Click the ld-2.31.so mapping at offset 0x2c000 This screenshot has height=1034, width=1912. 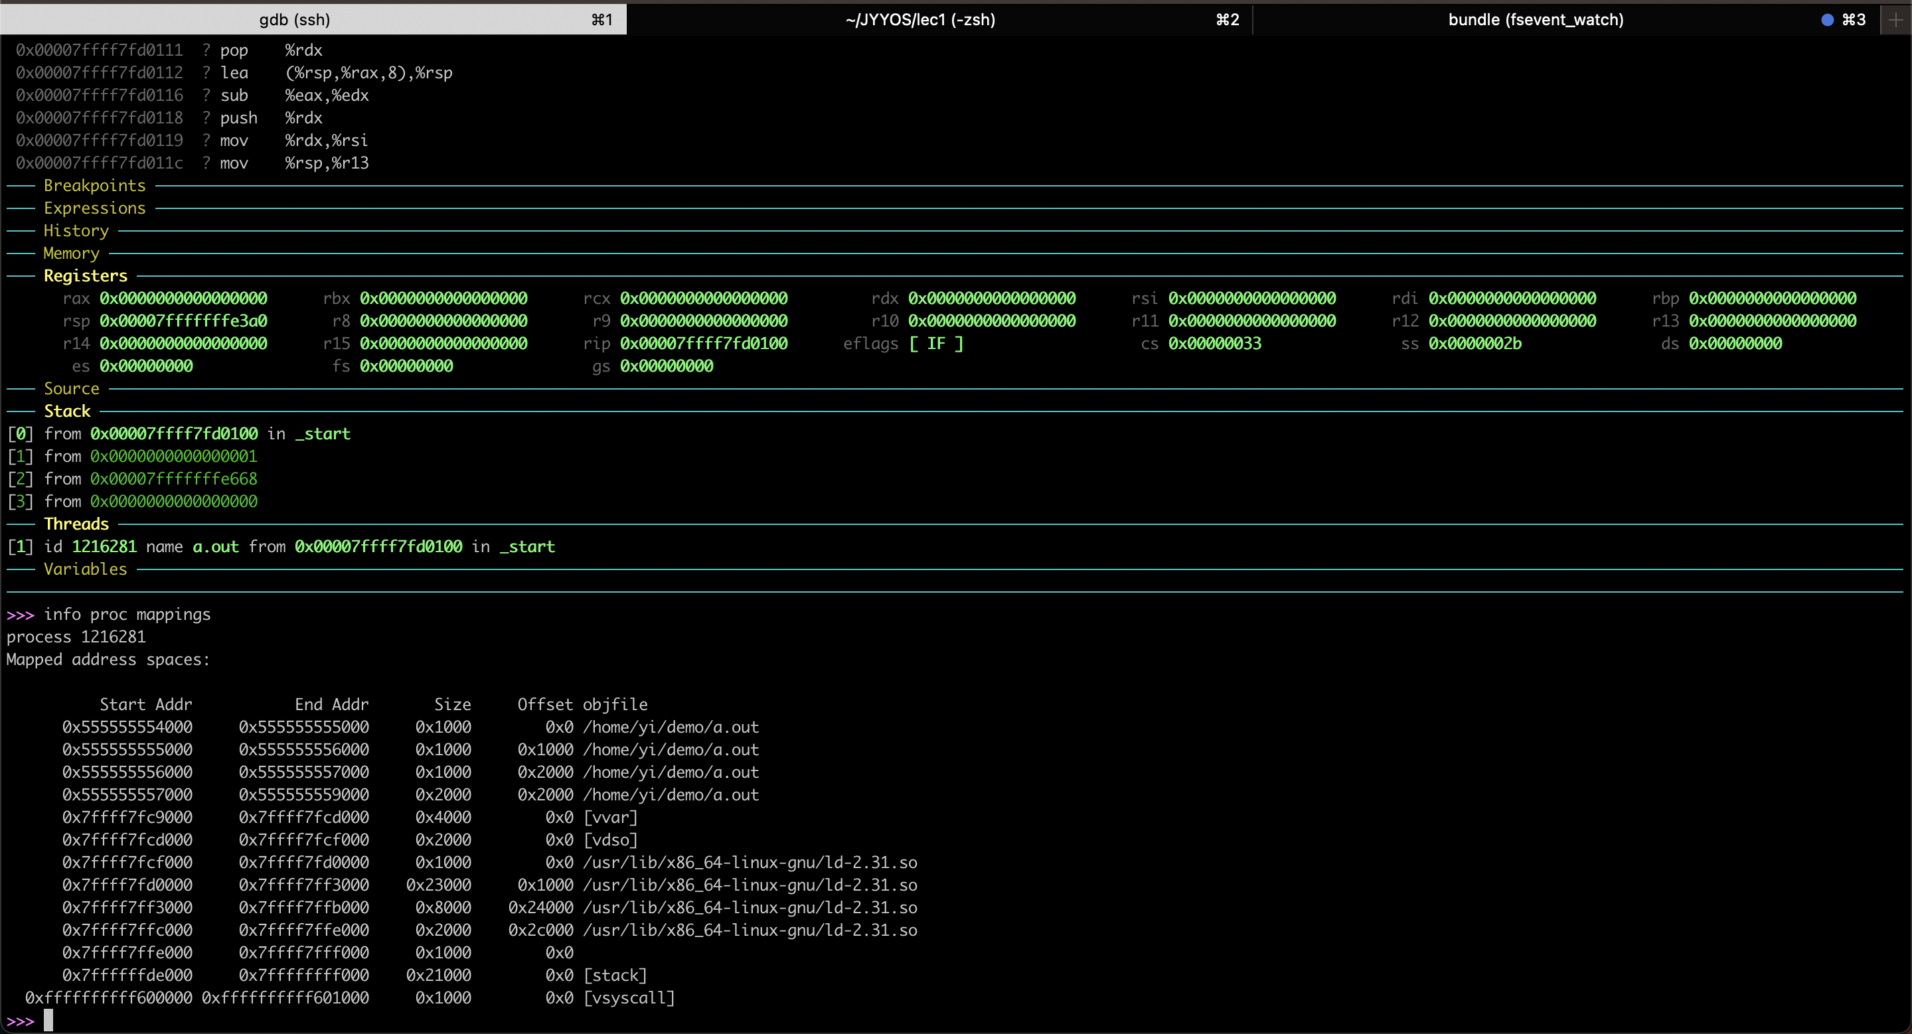490,930
